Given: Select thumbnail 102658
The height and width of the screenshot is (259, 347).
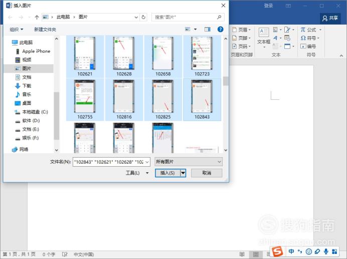Looking at the screenshot, I should click(163, 57).
